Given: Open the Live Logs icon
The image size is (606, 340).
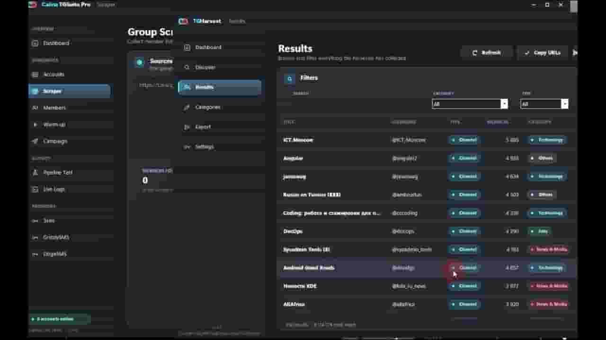Looking at the screenshot, I should [x=35, y=189].
